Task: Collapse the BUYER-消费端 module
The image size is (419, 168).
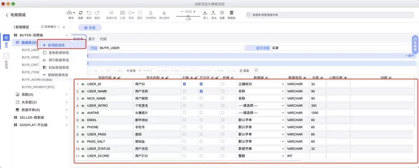Action: pyautogui.click(x=67, y=35)
